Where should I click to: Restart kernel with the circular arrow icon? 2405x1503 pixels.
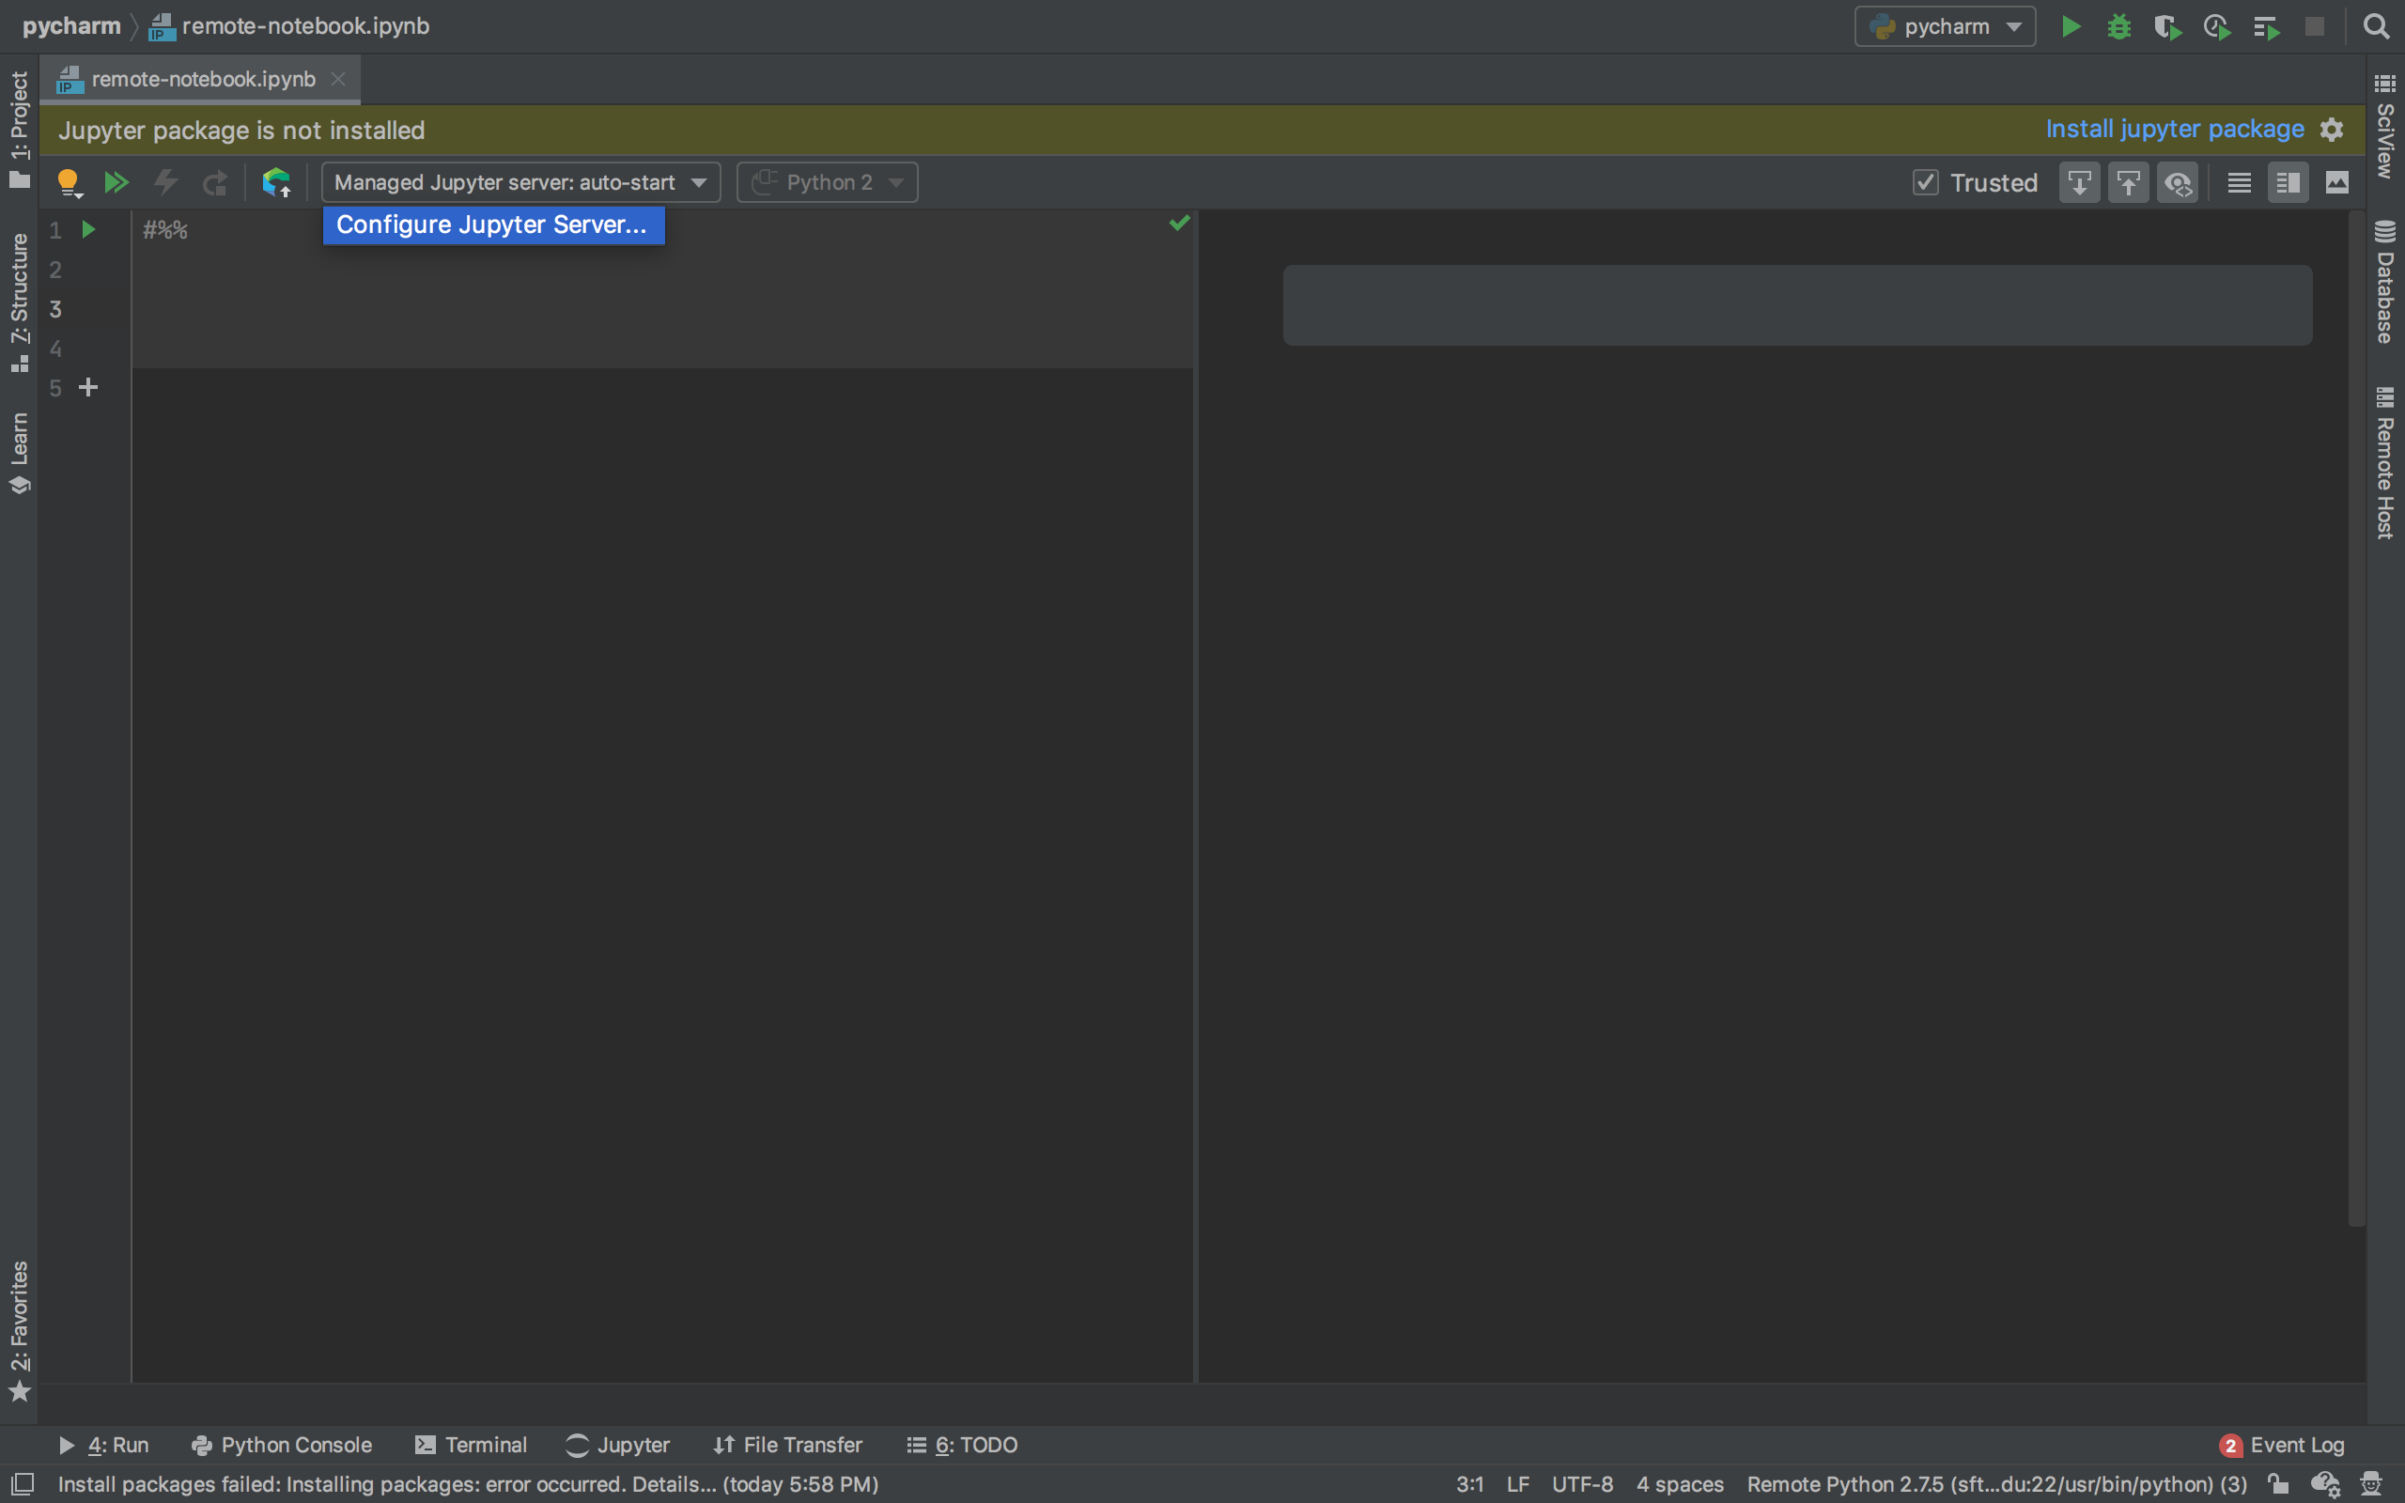(x=214, y=183)
